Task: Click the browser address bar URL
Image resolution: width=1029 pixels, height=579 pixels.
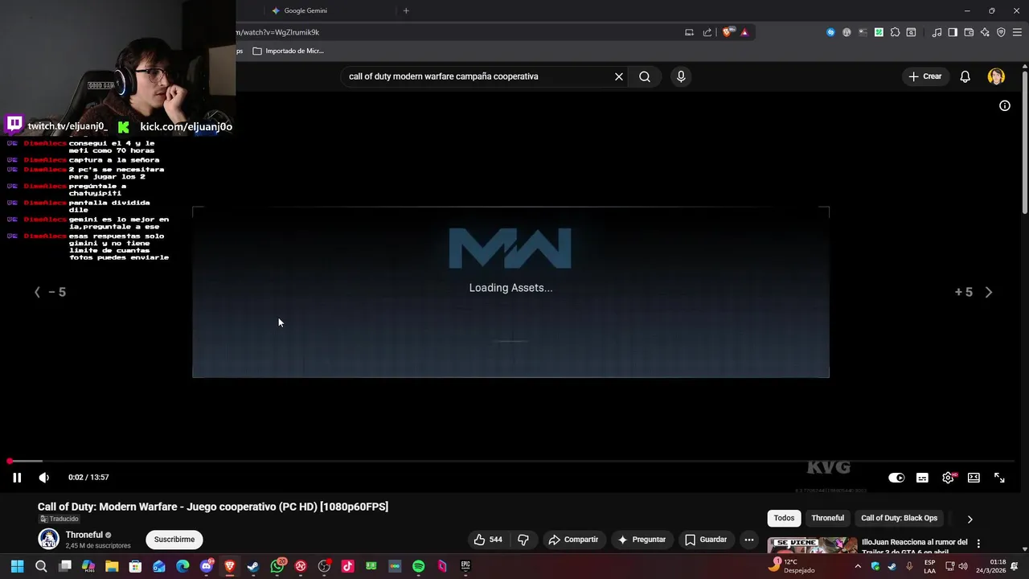Action: [278, 32]
